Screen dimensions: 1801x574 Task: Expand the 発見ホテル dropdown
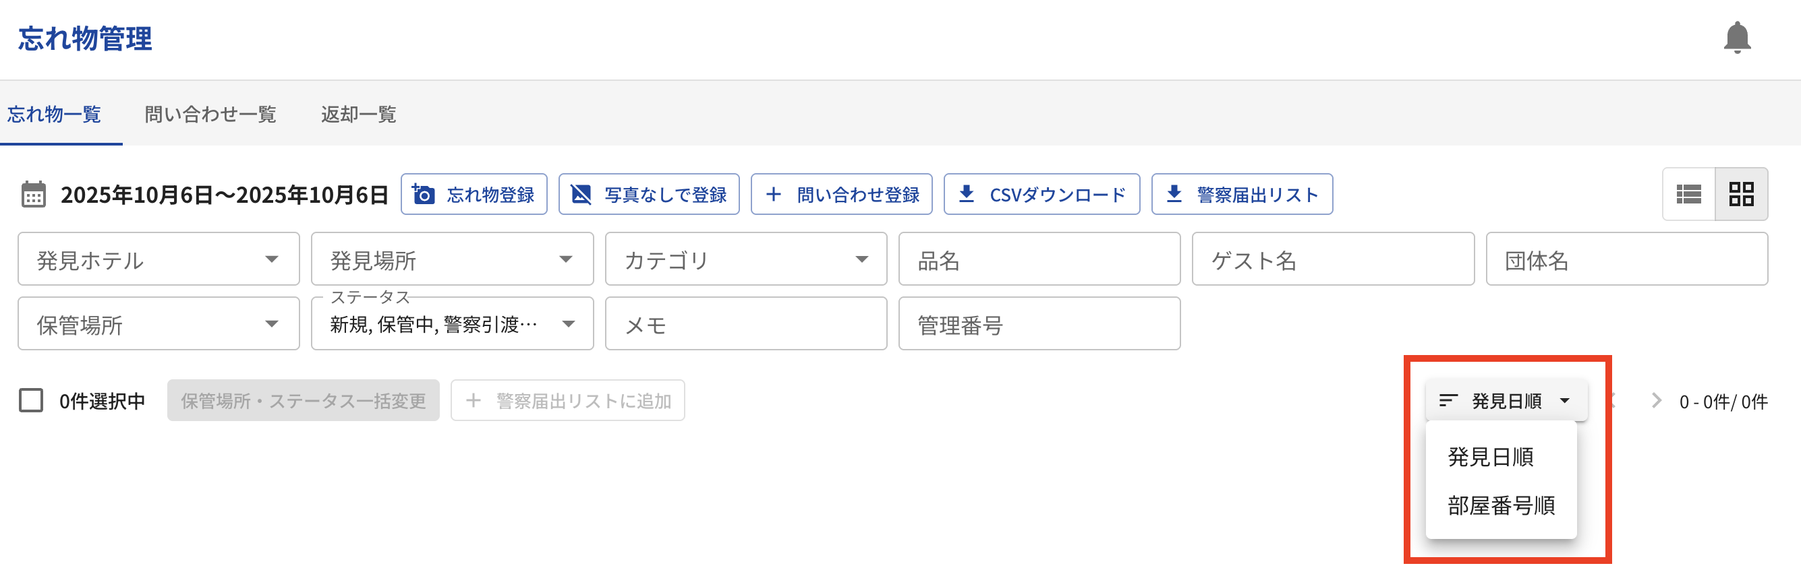tap(159, 260)
